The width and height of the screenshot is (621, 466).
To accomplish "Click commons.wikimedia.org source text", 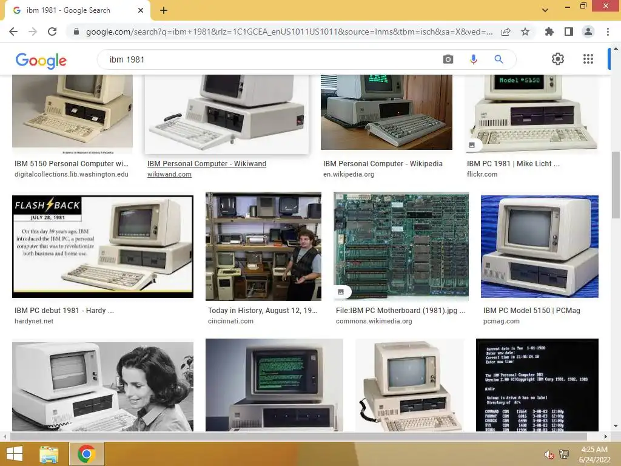I will point(374,322).
